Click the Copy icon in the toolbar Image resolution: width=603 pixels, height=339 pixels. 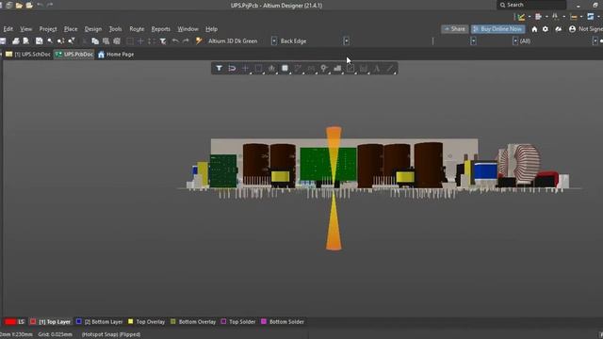(x=95, y=41)
